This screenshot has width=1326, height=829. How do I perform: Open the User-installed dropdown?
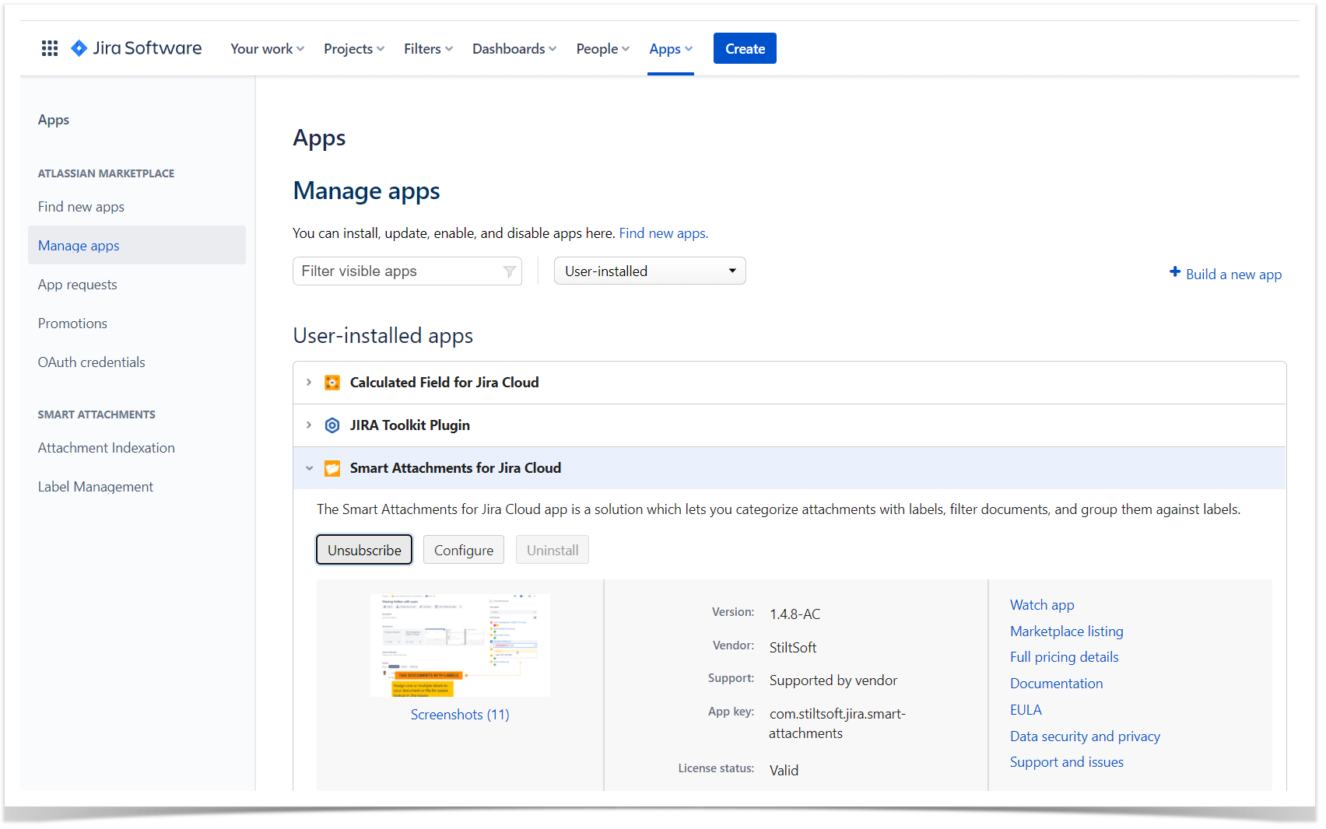(x=650, y=271)
